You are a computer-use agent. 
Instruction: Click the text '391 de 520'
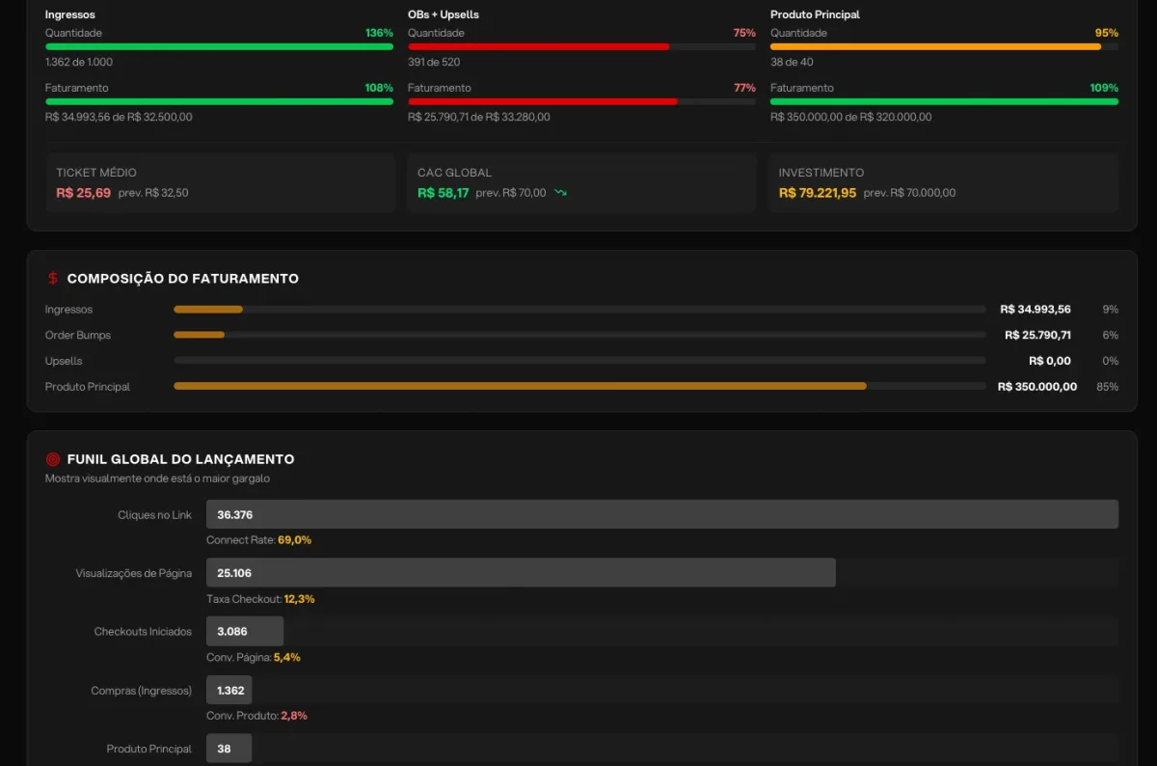click(434, 62)
